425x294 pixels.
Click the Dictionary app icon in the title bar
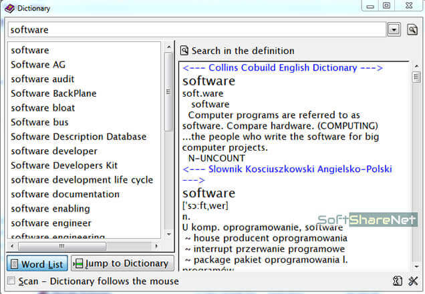10,9
